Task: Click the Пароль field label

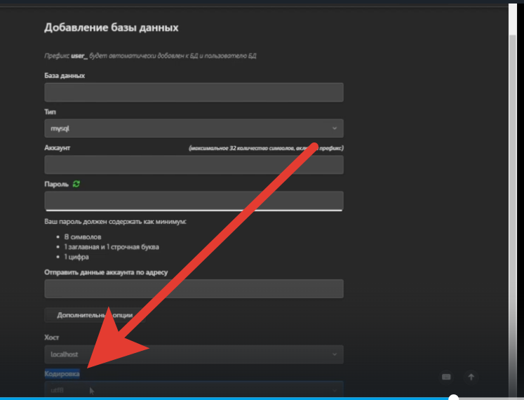Action: (x=56, y=184)
